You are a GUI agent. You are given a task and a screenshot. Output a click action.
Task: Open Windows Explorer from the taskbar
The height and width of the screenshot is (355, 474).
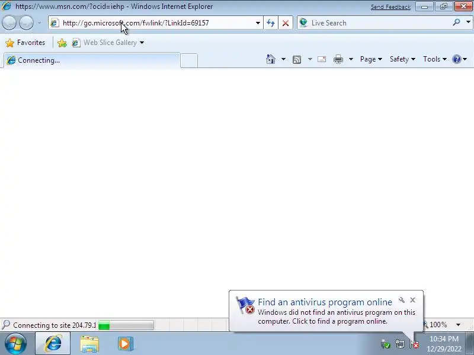[x=89, y=344]
